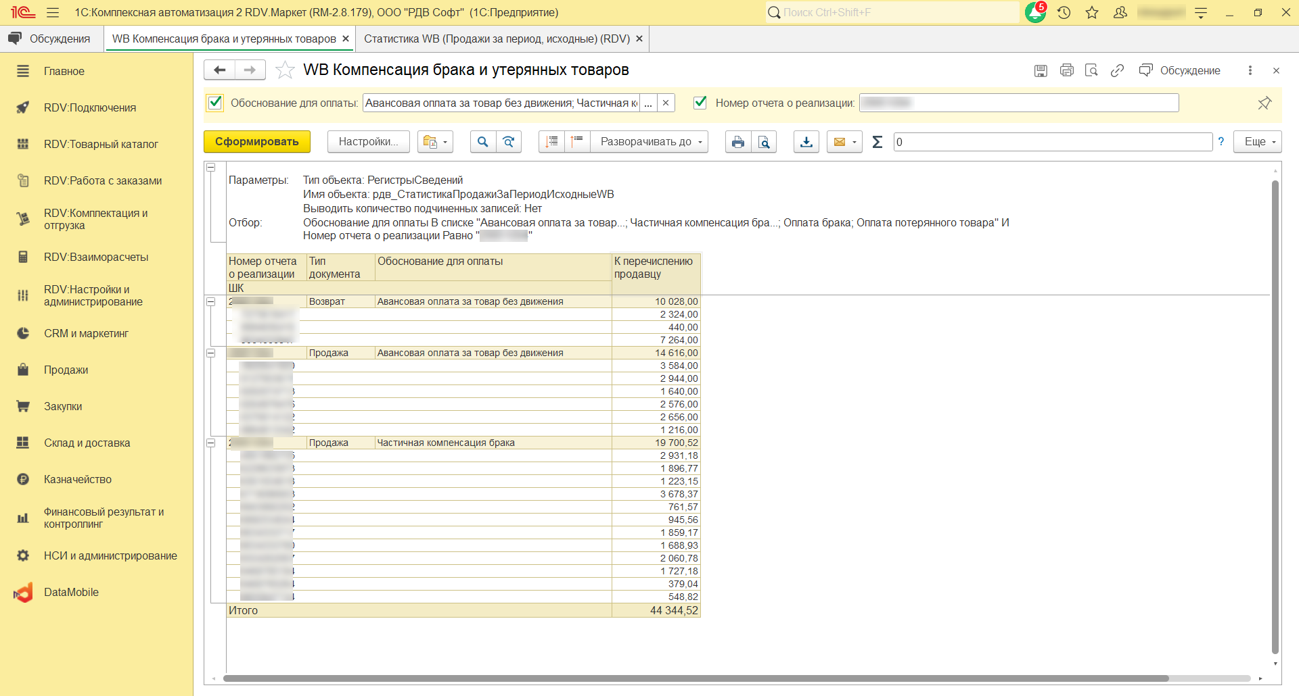Click the horizontal scrollbar under report
The image size is (1299, 696).
click(x=696, y=678)
